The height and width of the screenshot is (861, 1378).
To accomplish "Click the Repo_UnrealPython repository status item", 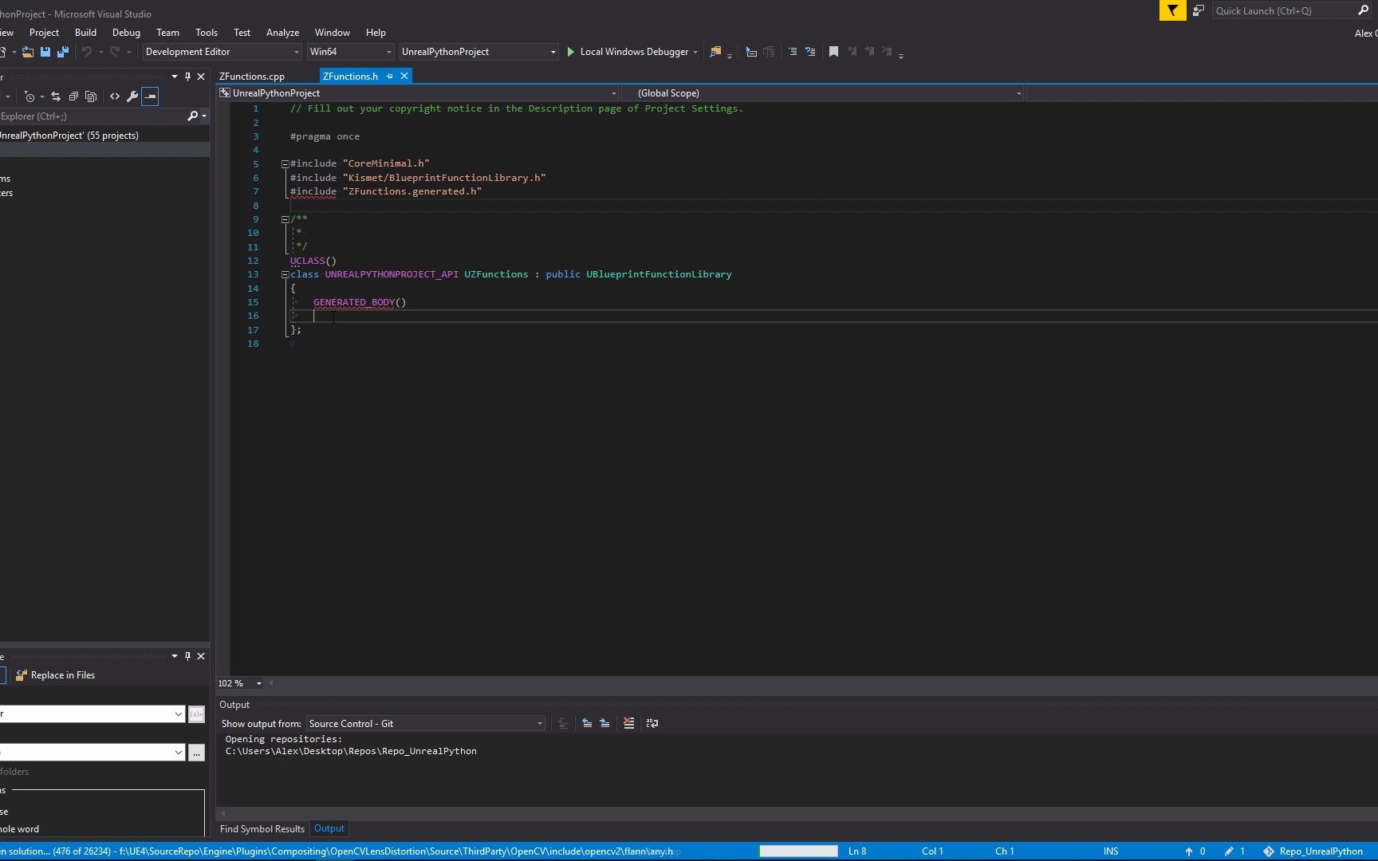I will point(1313,851).
